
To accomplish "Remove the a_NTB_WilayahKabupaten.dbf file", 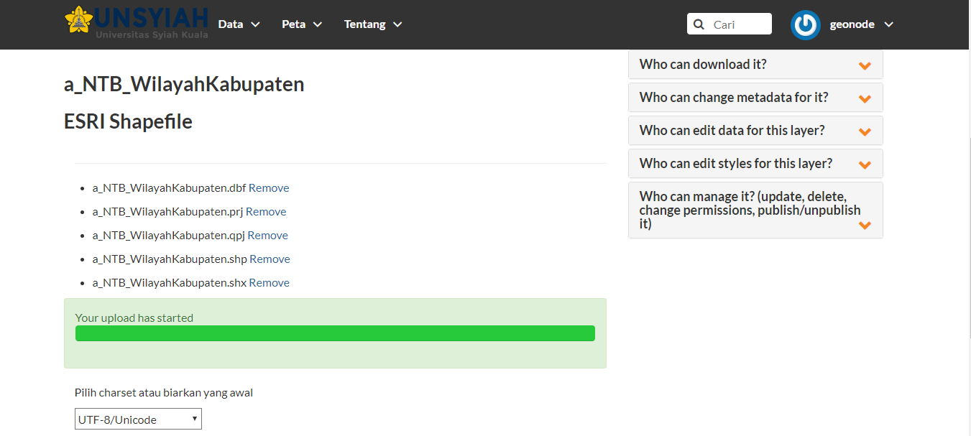I will [268, 187].
